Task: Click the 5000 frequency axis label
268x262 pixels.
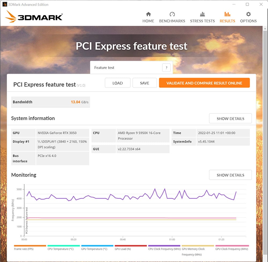Action: click(19, 189)
